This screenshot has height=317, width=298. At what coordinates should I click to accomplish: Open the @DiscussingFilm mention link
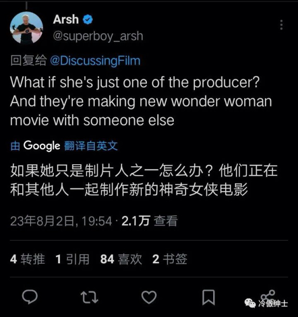(95, 60)
